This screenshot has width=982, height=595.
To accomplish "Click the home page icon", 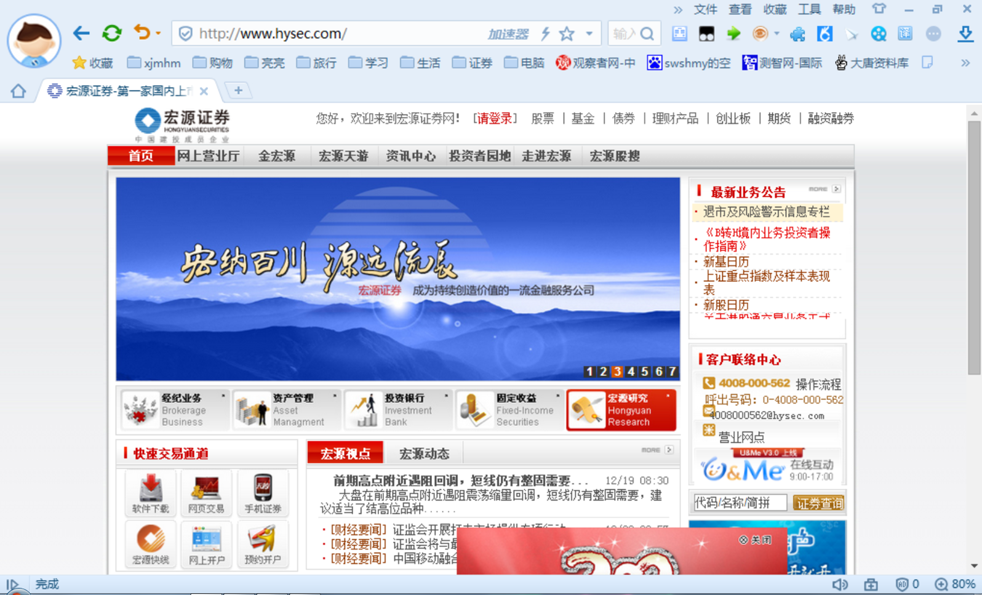I will (x=18, y=91).
